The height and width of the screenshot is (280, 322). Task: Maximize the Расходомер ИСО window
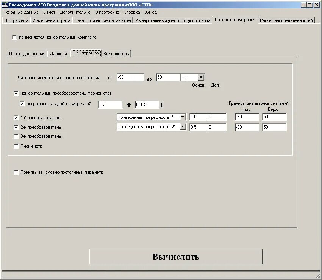pyautogui.click(x=309, y=5)
